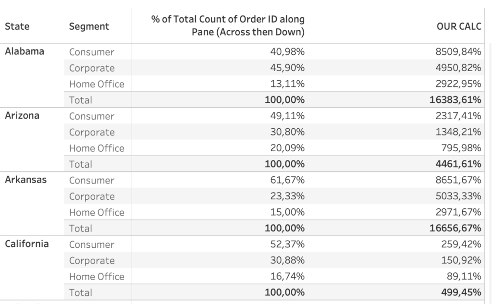The image size is (492, 304).
Task: Click the Arkansas state label
Action: point(26,180)
